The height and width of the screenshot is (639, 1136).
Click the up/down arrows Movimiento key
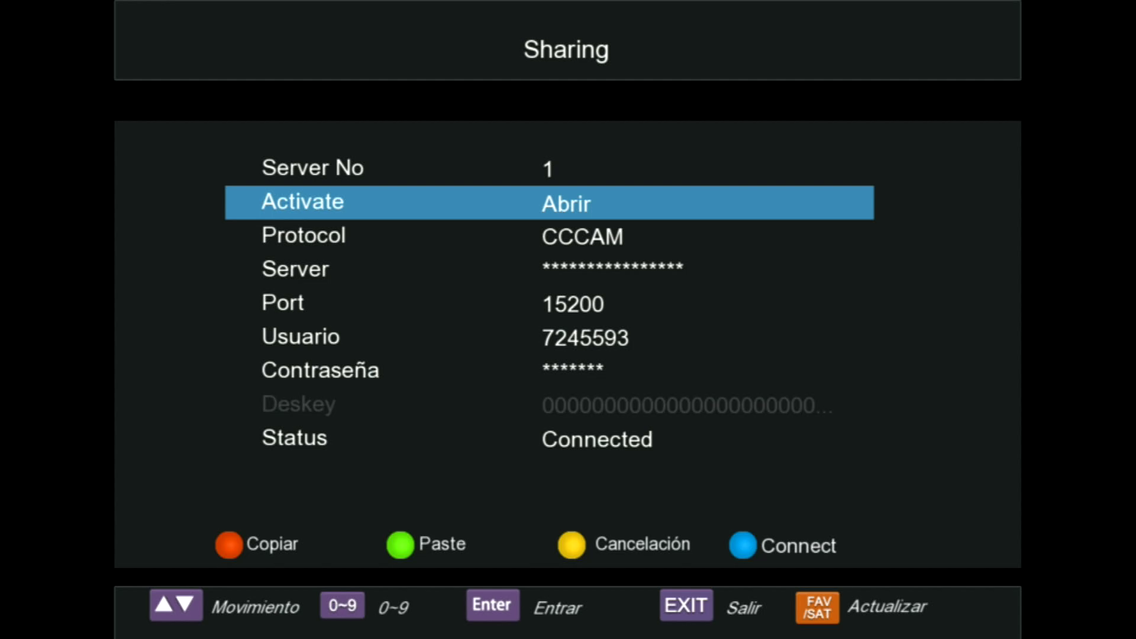click(x=176, y=605)
